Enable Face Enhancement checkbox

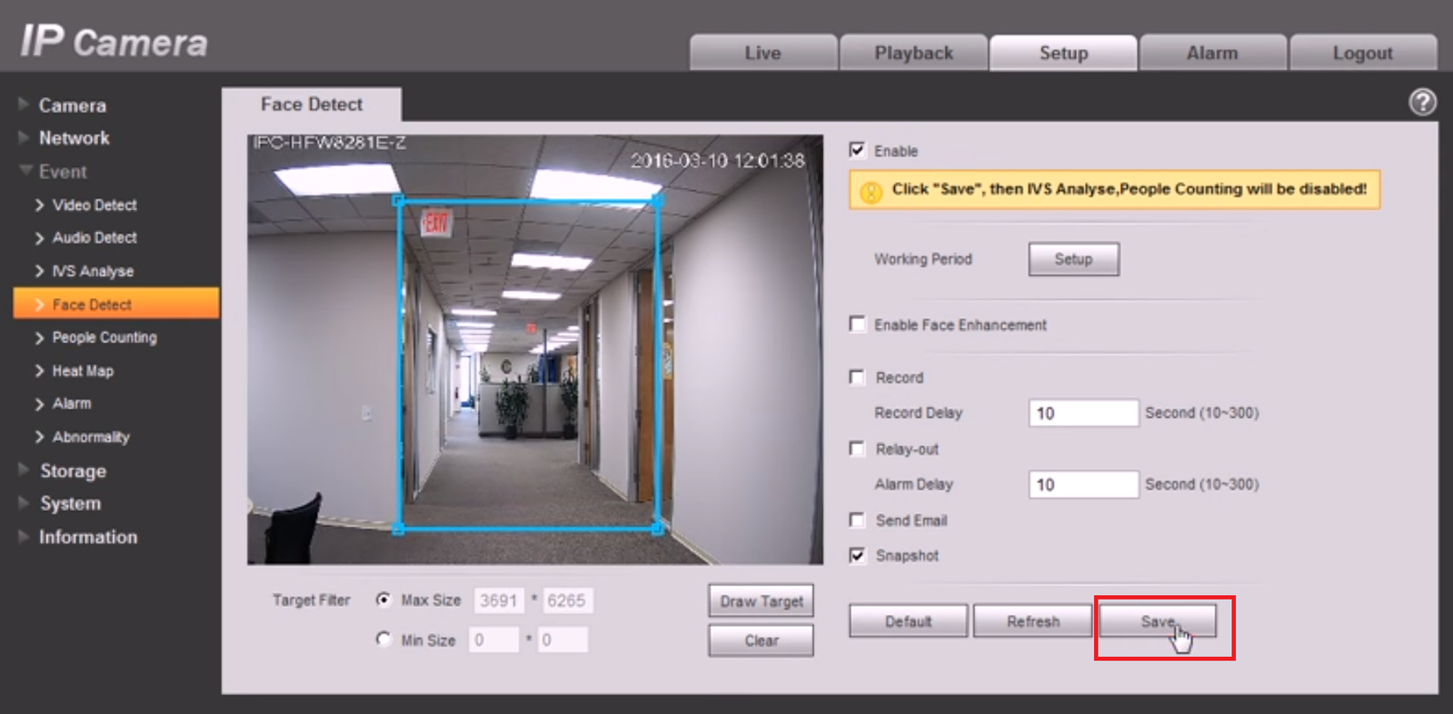click(x=857, y=324)
